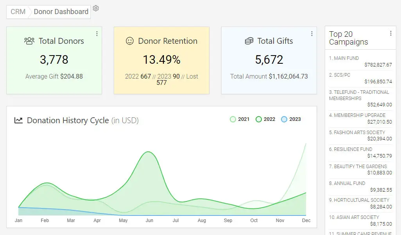
Task: Click the $14,750.79 Resilience Fund amount
Action: (380, 156)
